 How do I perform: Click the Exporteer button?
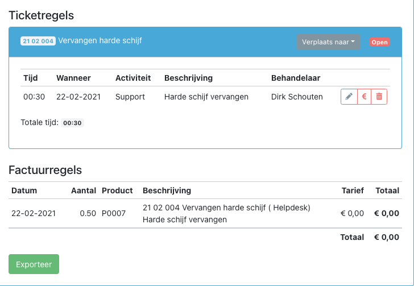click(x=34, y=264)
